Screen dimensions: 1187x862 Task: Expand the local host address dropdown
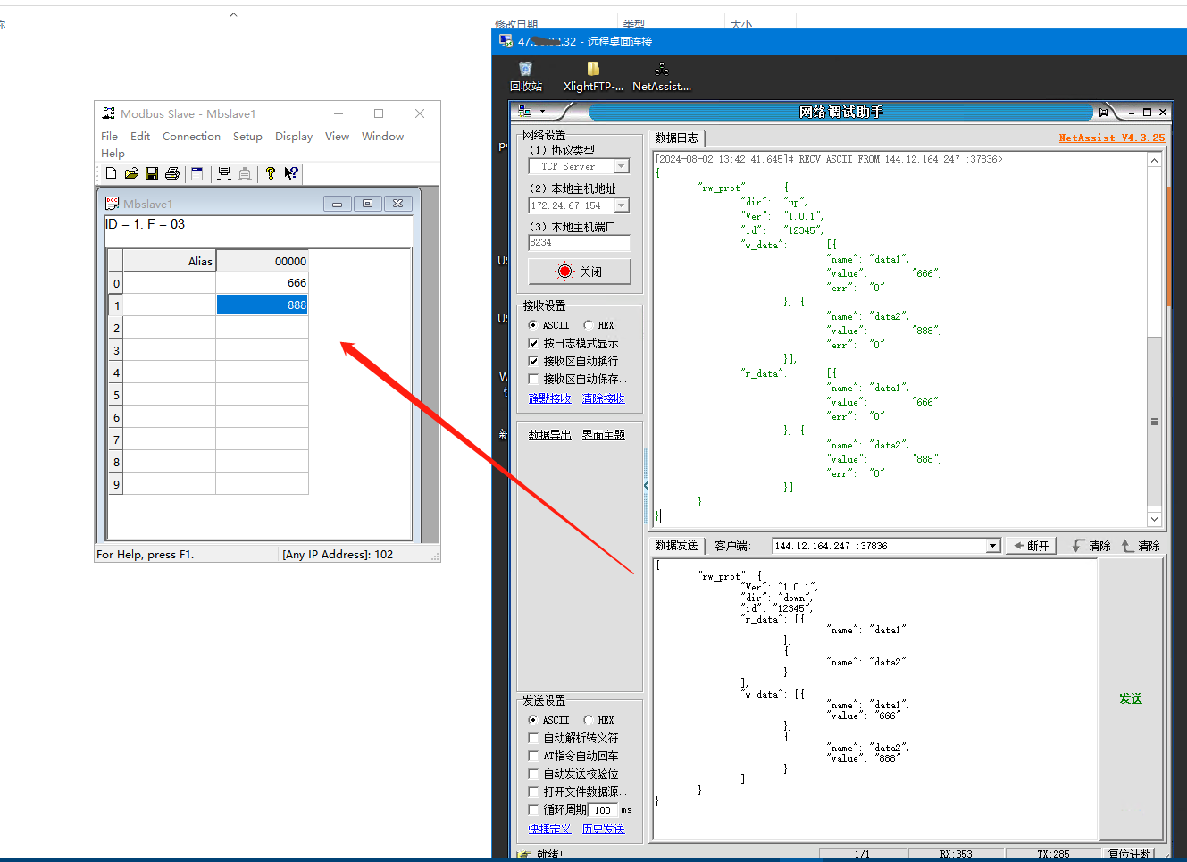click(x=622, y=205)
